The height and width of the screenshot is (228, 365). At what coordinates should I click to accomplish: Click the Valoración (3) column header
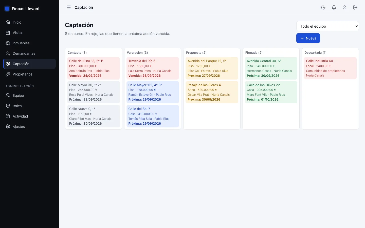[x=137, y=53]
